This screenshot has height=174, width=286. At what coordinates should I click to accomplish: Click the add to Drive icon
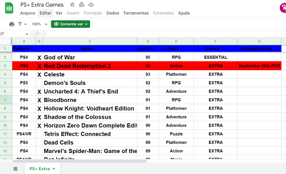82,4
